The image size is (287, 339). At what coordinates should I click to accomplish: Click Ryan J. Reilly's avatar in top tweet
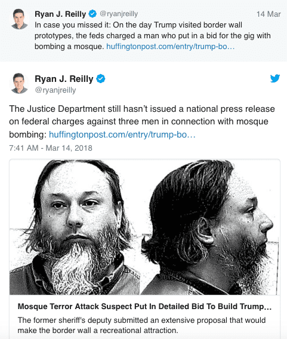pos(20,19)
